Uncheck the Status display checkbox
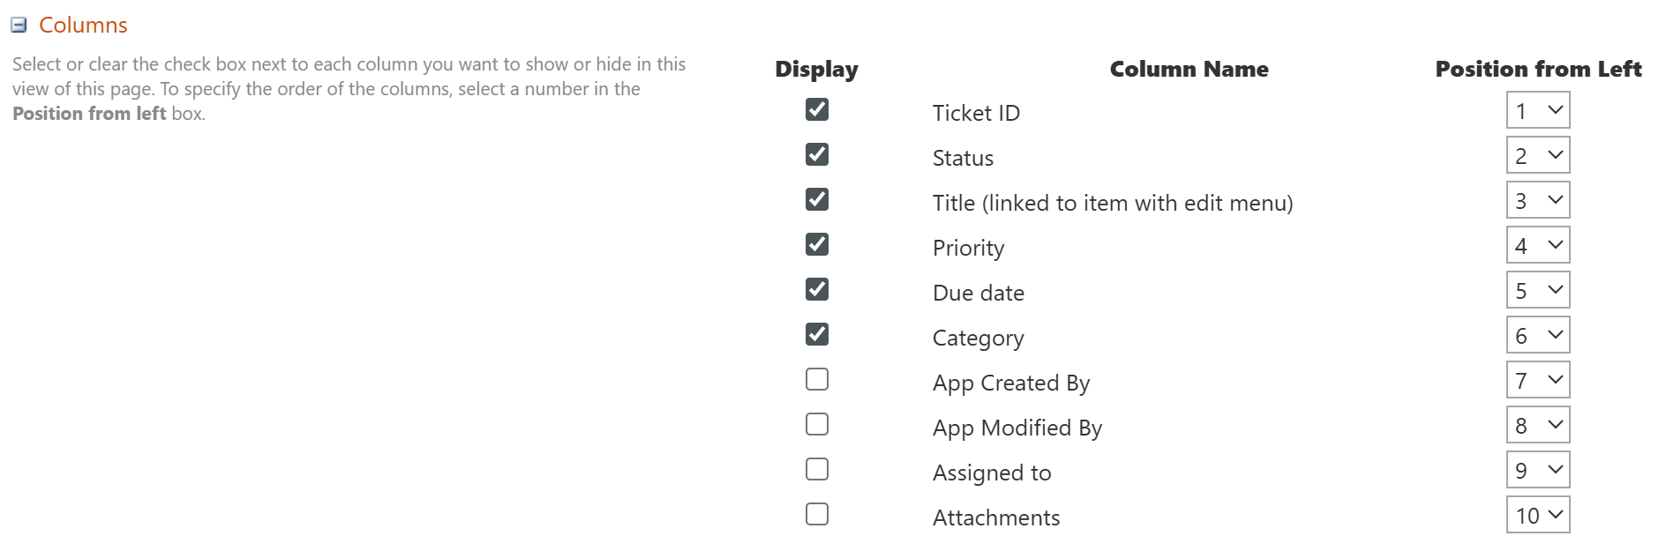Screen dimensions: 1666x536 (x=817, y=154)
